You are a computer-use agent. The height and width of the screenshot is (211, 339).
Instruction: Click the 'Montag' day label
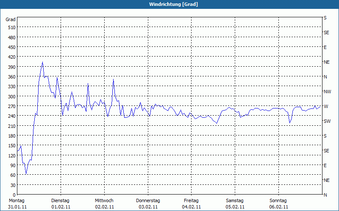pyautogui.click(x=17, y=201)
